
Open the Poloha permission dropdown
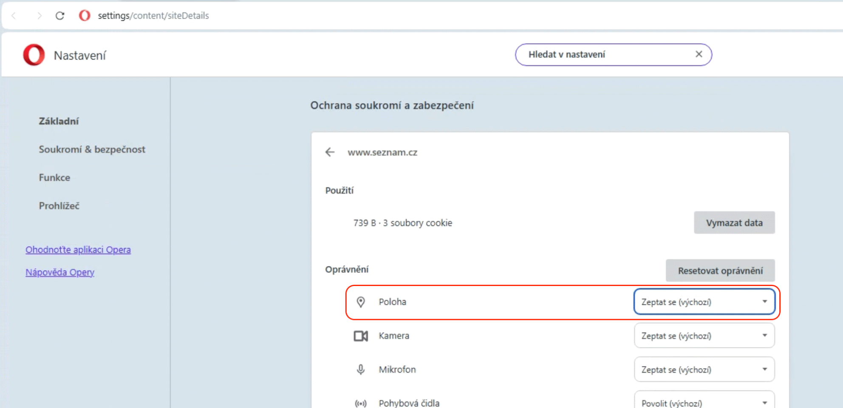(x=704, y=302)
